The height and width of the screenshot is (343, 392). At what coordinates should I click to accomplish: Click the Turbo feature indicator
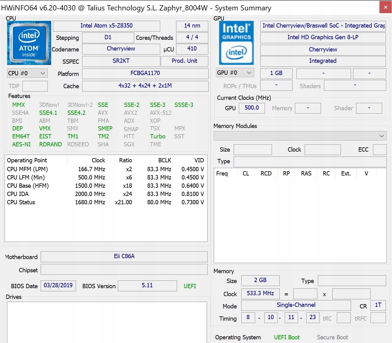tap(157, 136)
